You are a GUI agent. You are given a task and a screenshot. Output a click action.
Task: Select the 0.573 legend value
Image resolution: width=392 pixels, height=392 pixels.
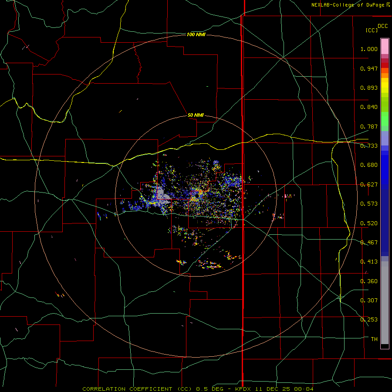[369, 204]
